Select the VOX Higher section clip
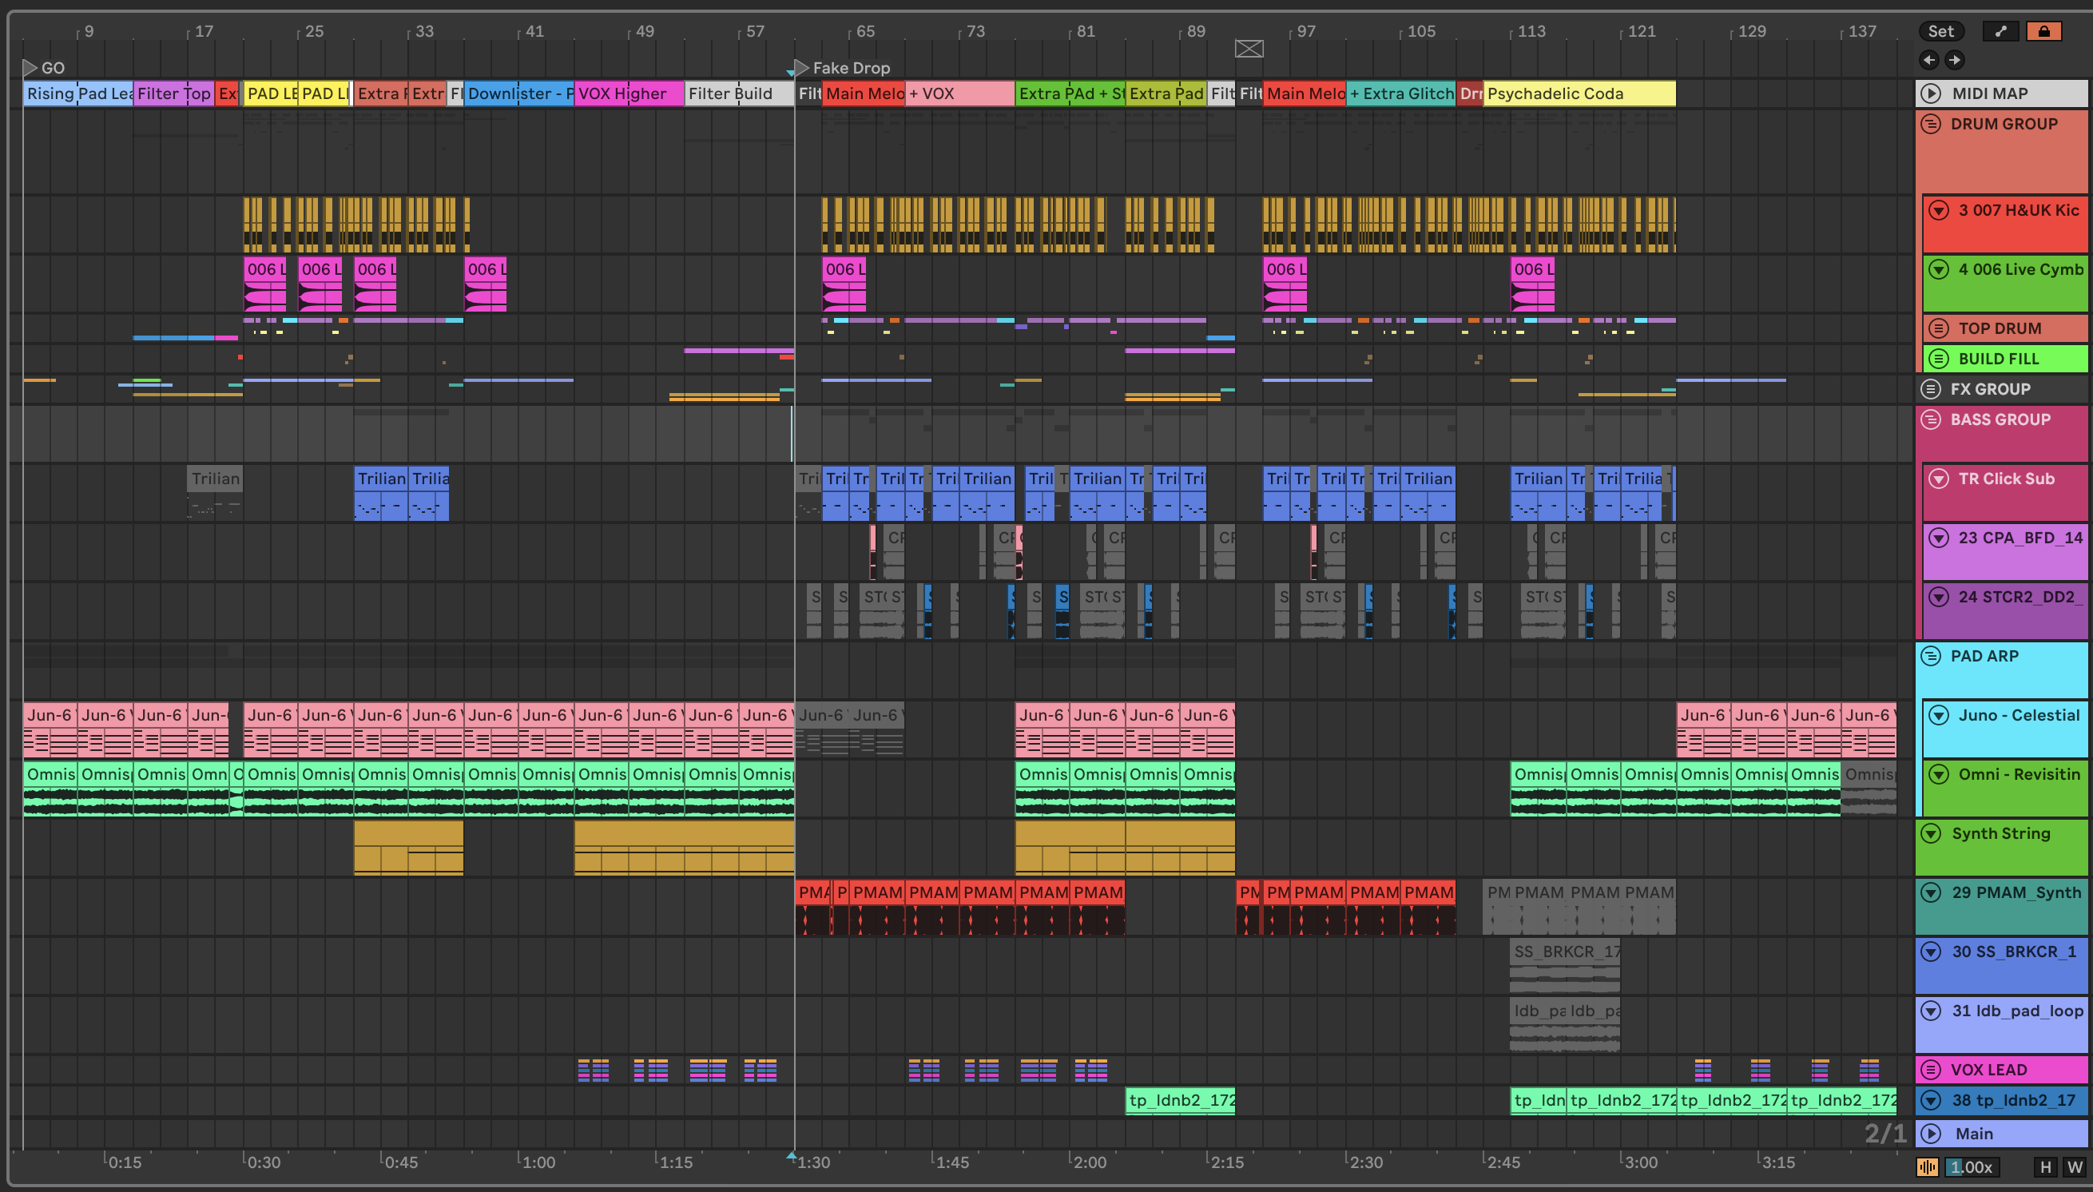Image resolution: width=2093 pixels, height=1192 pixels. (x=628, y=94)
